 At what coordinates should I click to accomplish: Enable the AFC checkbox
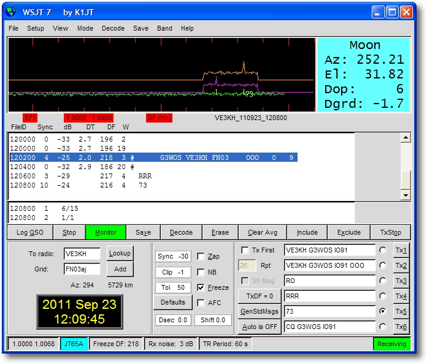201,303
